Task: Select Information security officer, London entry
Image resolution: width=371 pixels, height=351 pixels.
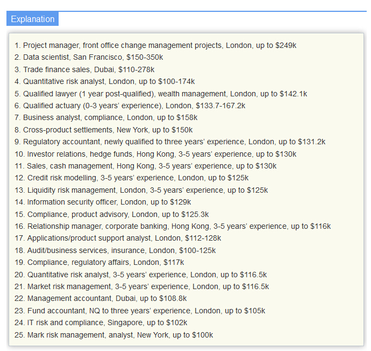Action: point(103,202)
